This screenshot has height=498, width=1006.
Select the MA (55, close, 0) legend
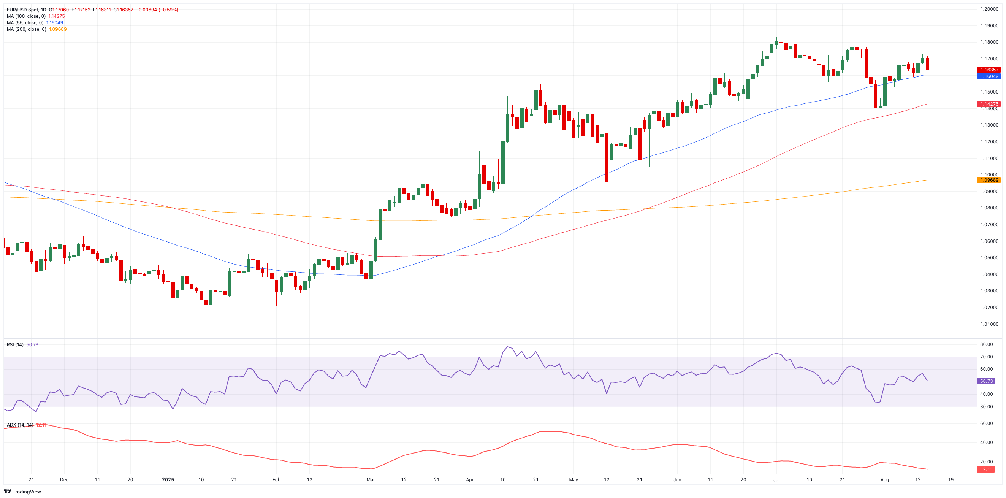tap(25, 23)
